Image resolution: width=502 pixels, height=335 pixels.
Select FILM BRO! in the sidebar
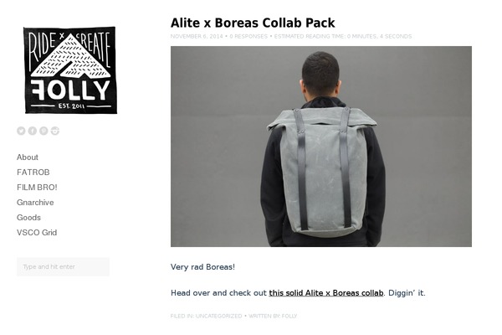[x=37, y=188]
